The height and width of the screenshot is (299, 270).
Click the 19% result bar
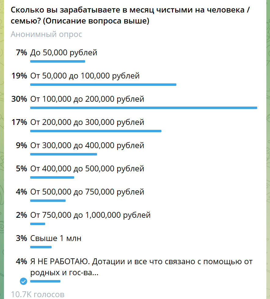(x=103, y=85)
